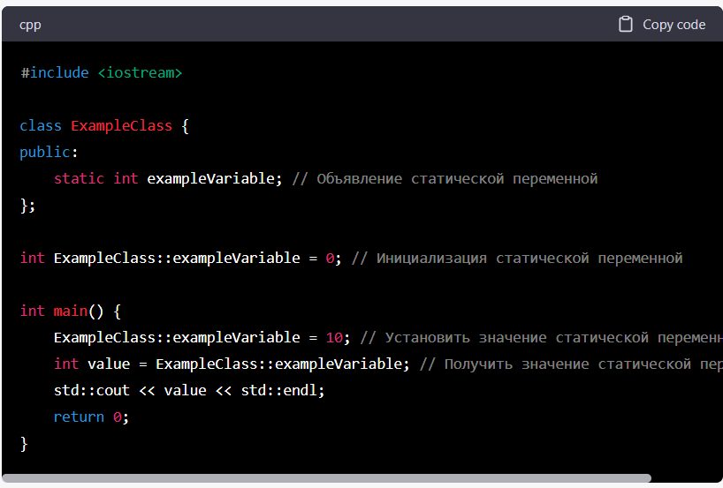This screenshot has width=723, height=488.
Task: Click the comment 'Объявление статической переменной'
Action: click(445, 178)
